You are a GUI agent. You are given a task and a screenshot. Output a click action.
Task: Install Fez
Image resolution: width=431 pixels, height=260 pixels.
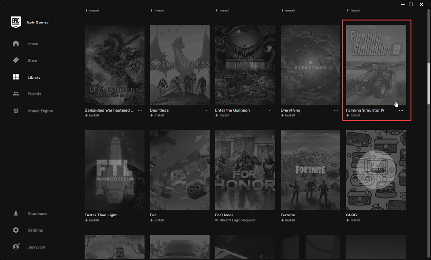(x=157, y=220)
